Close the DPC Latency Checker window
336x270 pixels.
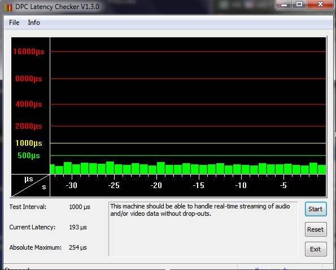(320, 5)
